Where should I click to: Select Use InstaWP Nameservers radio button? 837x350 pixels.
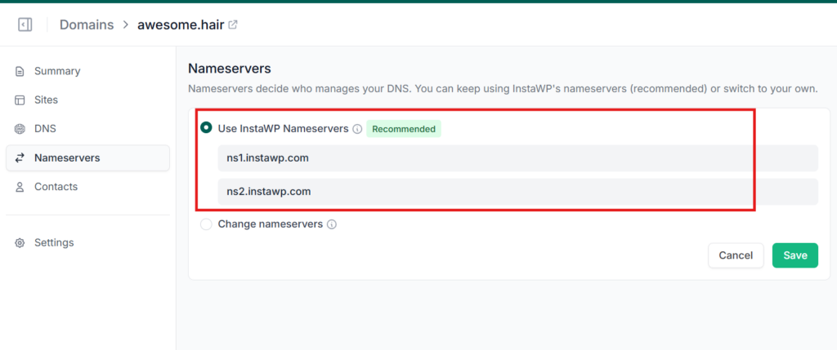click(206, 128)
